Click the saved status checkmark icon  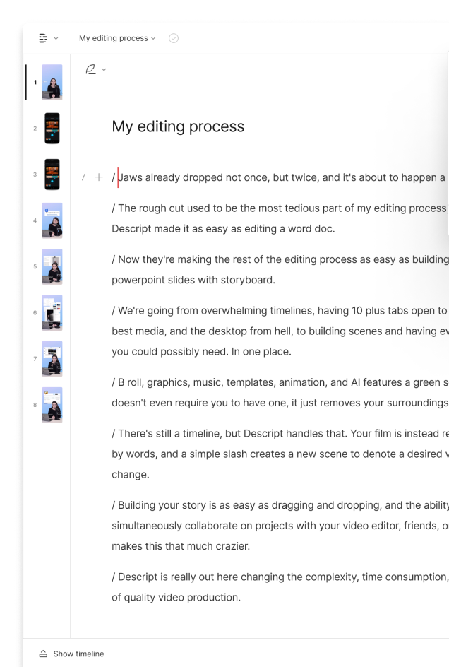tap(174, 38)
